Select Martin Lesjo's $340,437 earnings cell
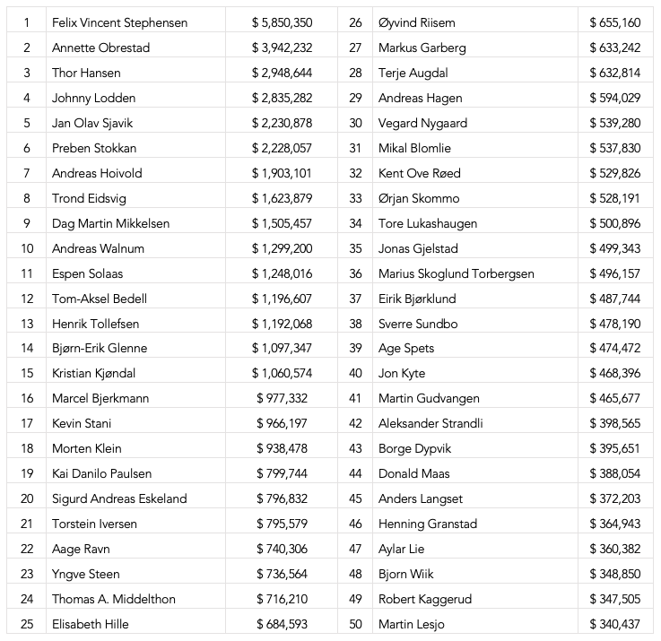Viewport: 661px width, 641px height. tap(615, 624)
